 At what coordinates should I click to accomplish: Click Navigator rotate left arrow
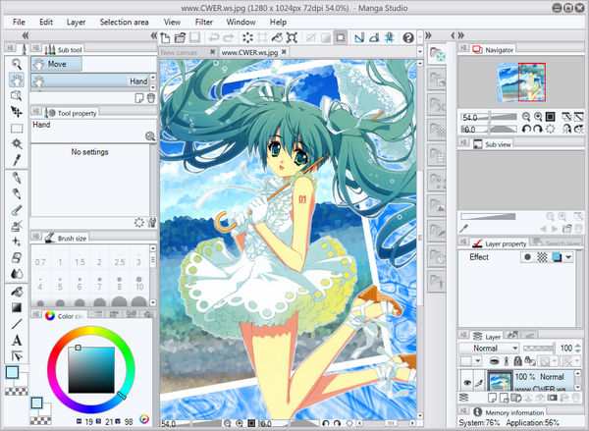click(x=526, y=130)
